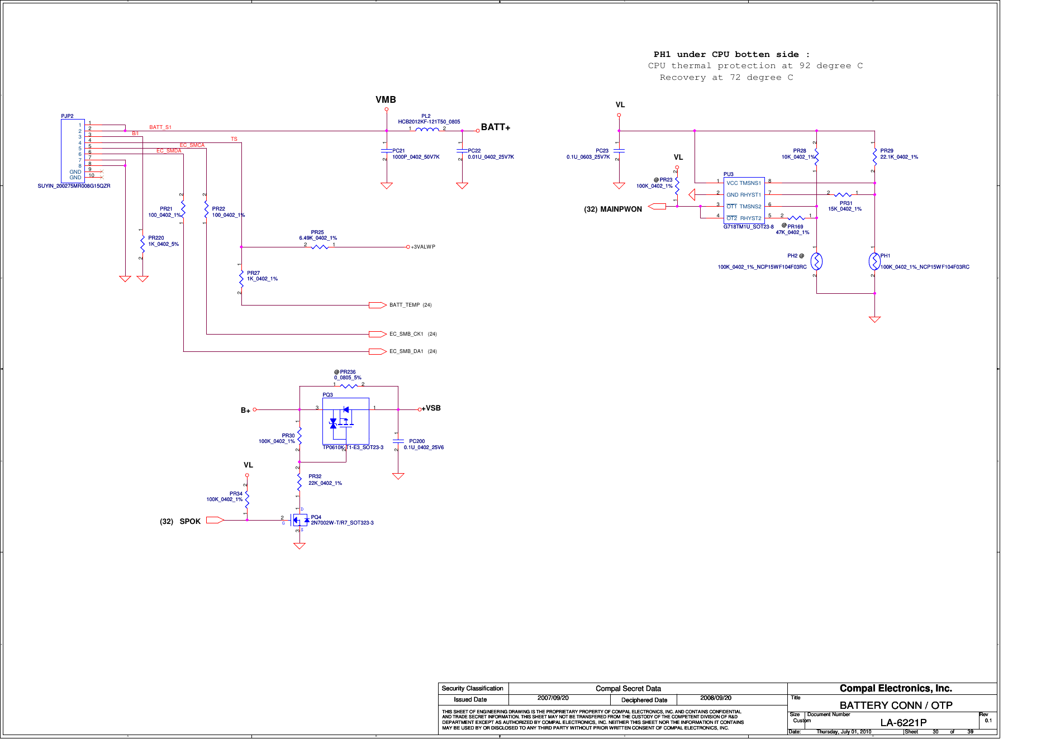Click the MAINPWON port symbol
Viewport: 1046px width, 739px height.
point(657,207)
